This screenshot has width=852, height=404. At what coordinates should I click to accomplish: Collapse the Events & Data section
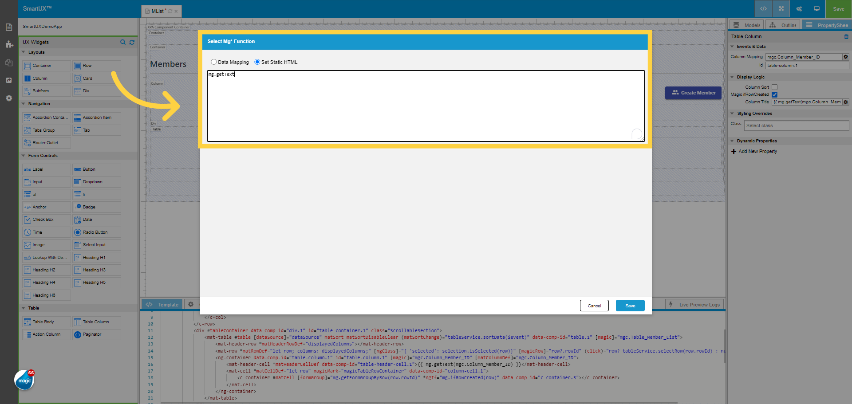[x=733, y=46]
